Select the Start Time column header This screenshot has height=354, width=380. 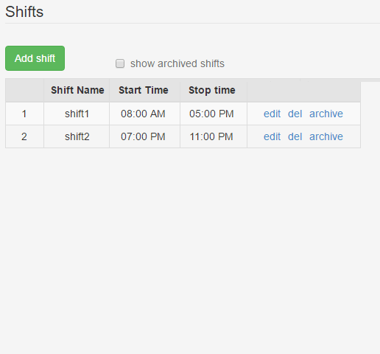144,90
